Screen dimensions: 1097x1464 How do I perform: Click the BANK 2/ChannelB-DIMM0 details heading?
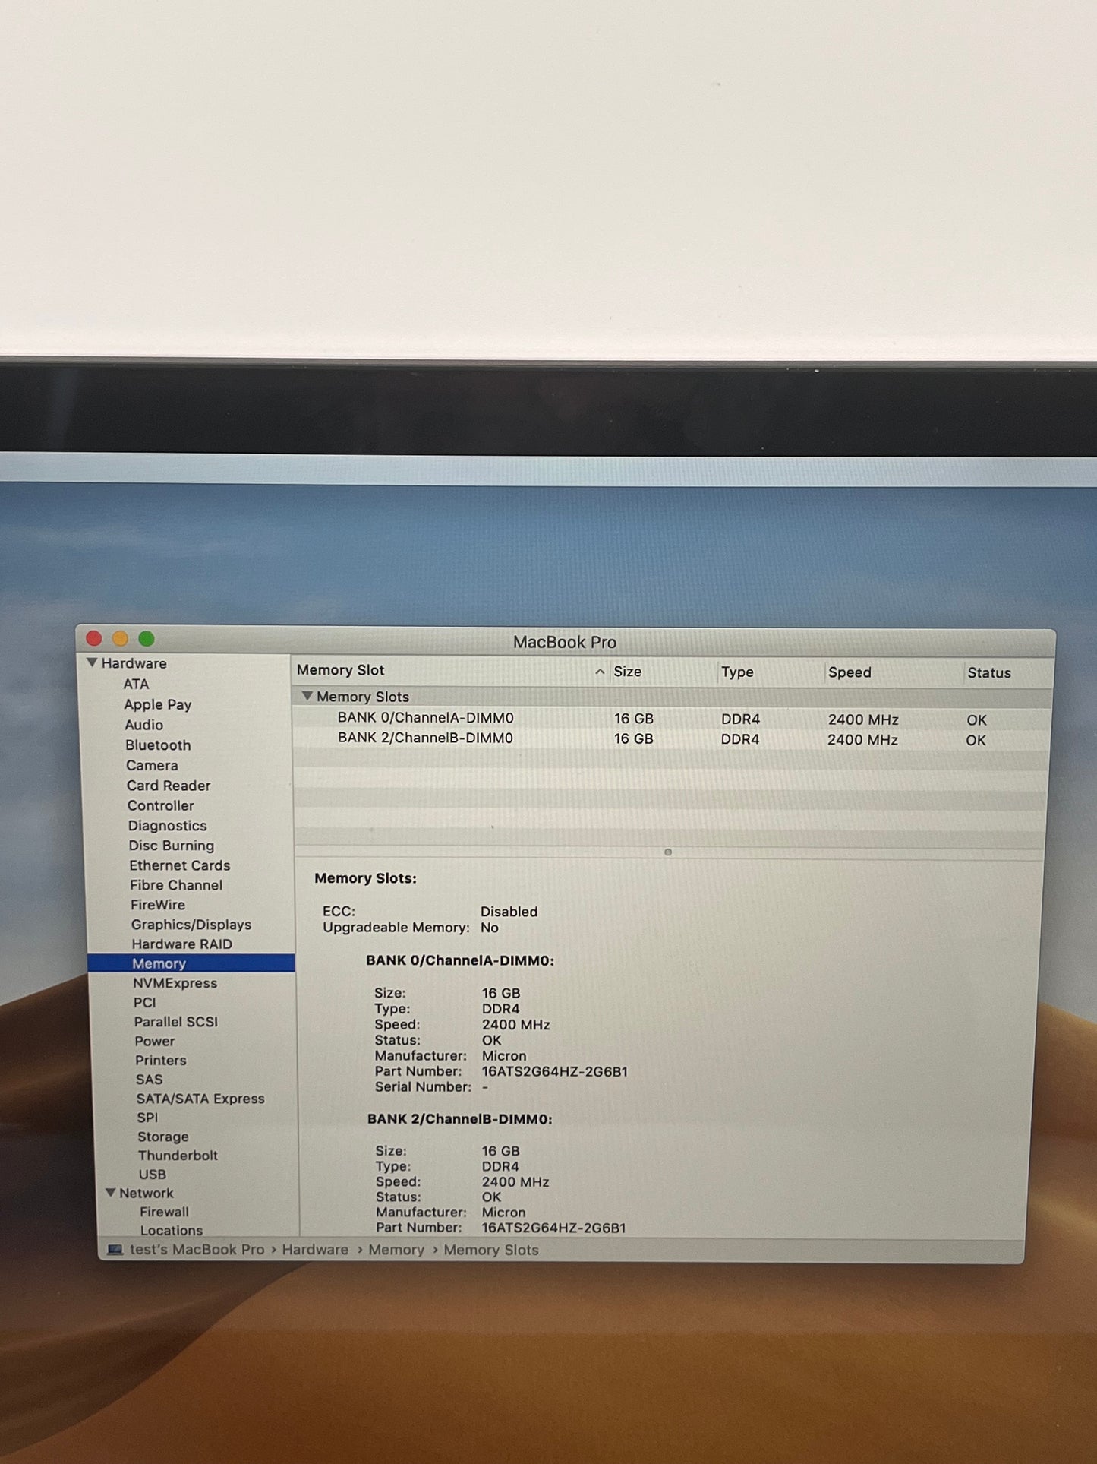point(459,1119)
